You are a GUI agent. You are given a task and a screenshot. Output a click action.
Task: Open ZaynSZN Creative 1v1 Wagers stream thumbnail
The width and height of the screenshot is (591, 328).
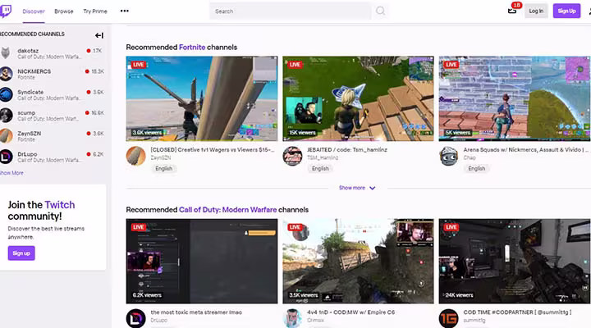pos(202,98)
